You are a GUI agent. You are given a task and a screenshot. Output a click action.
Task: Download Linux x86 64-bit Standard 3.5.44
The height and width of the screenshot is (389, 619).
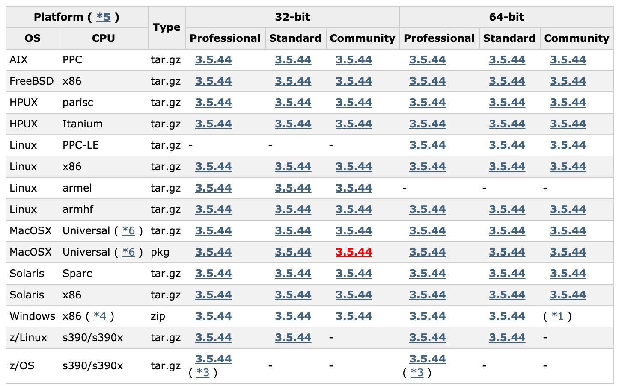point(507,167)
